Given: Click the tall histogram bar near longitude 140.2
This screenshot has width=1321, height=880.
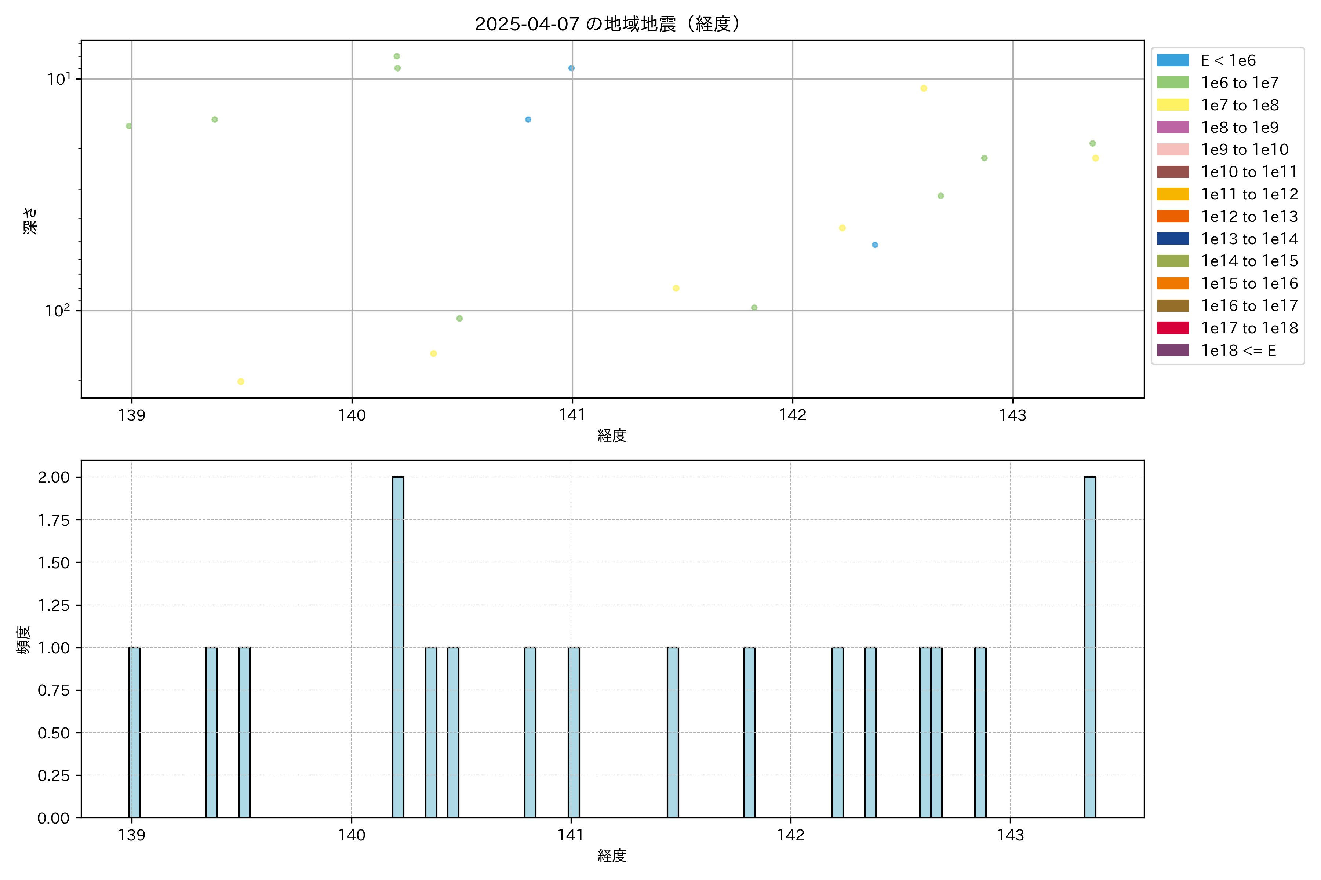Looking at the screenshot, I should tap(398, 646).
